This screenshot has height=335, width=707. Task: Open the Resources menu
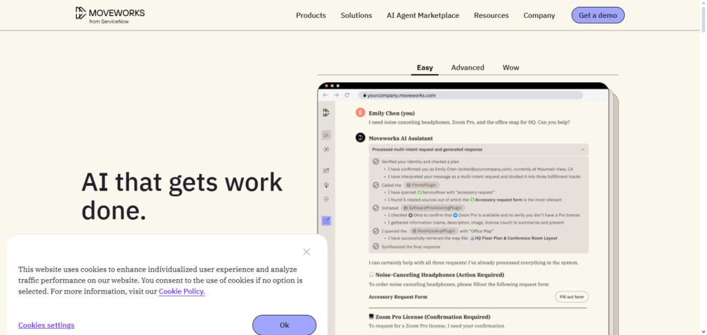click(x=491, y=15)
